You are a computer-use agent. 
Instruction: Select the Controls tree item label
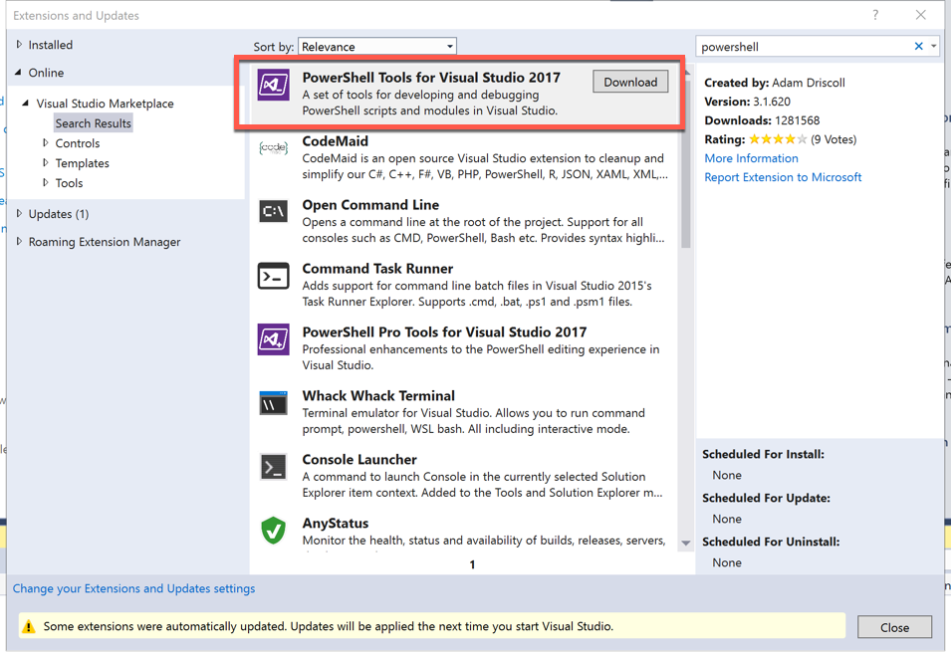pos(78,143)
